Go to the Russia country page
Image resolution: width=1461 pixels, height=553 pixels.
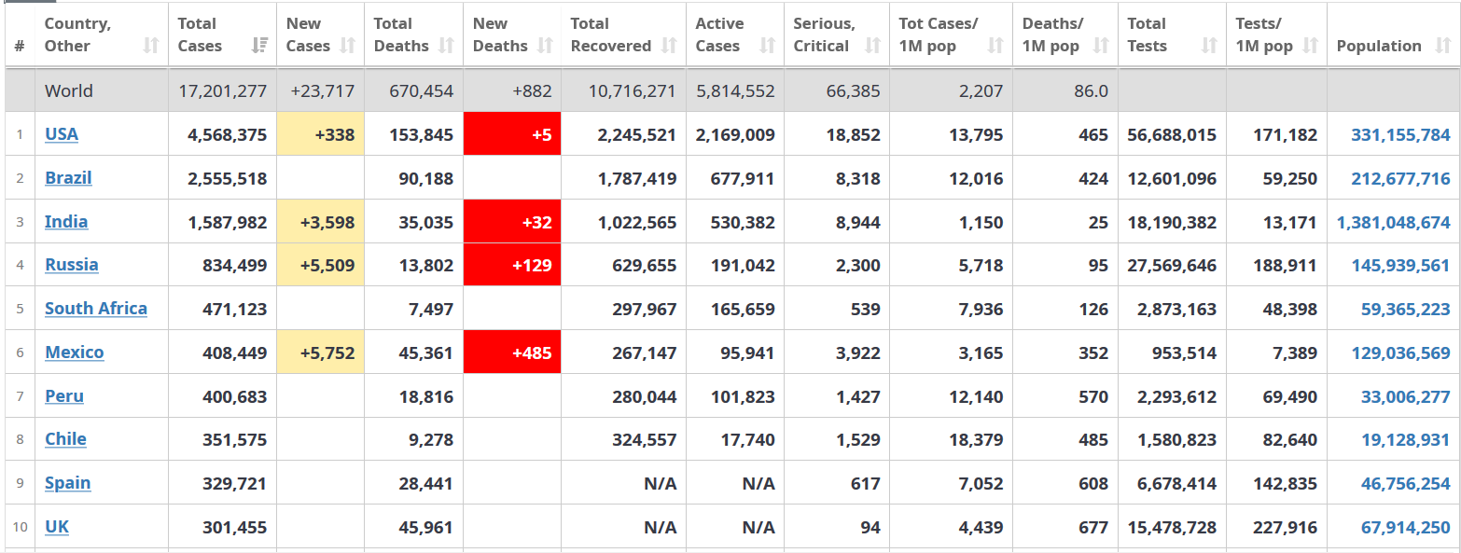click(x=72, y=265)
